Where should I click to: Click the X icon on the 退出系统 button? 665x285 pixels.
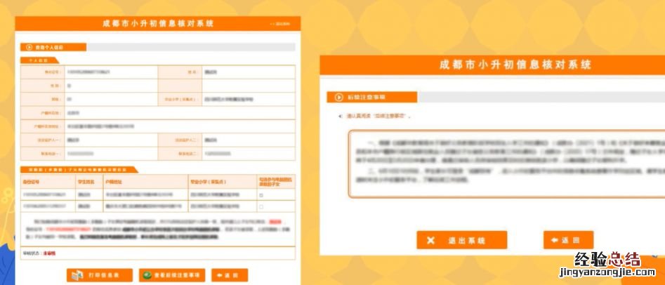(431, 241)
